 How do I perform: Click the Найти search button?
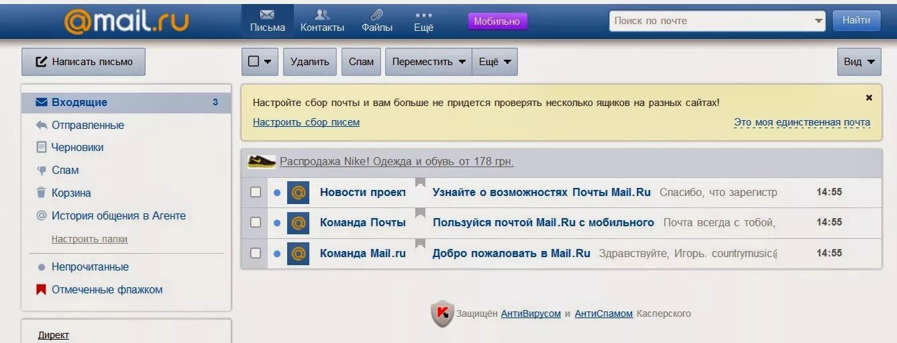tap(857, 21)
